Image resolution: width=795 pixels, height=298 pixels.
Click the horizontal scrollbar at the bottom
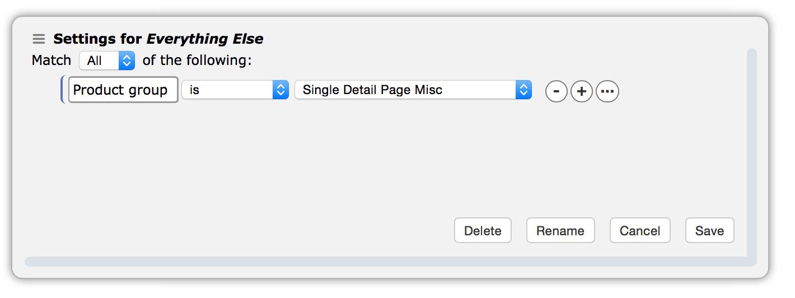pyautogui.click(x=386, y=262)
